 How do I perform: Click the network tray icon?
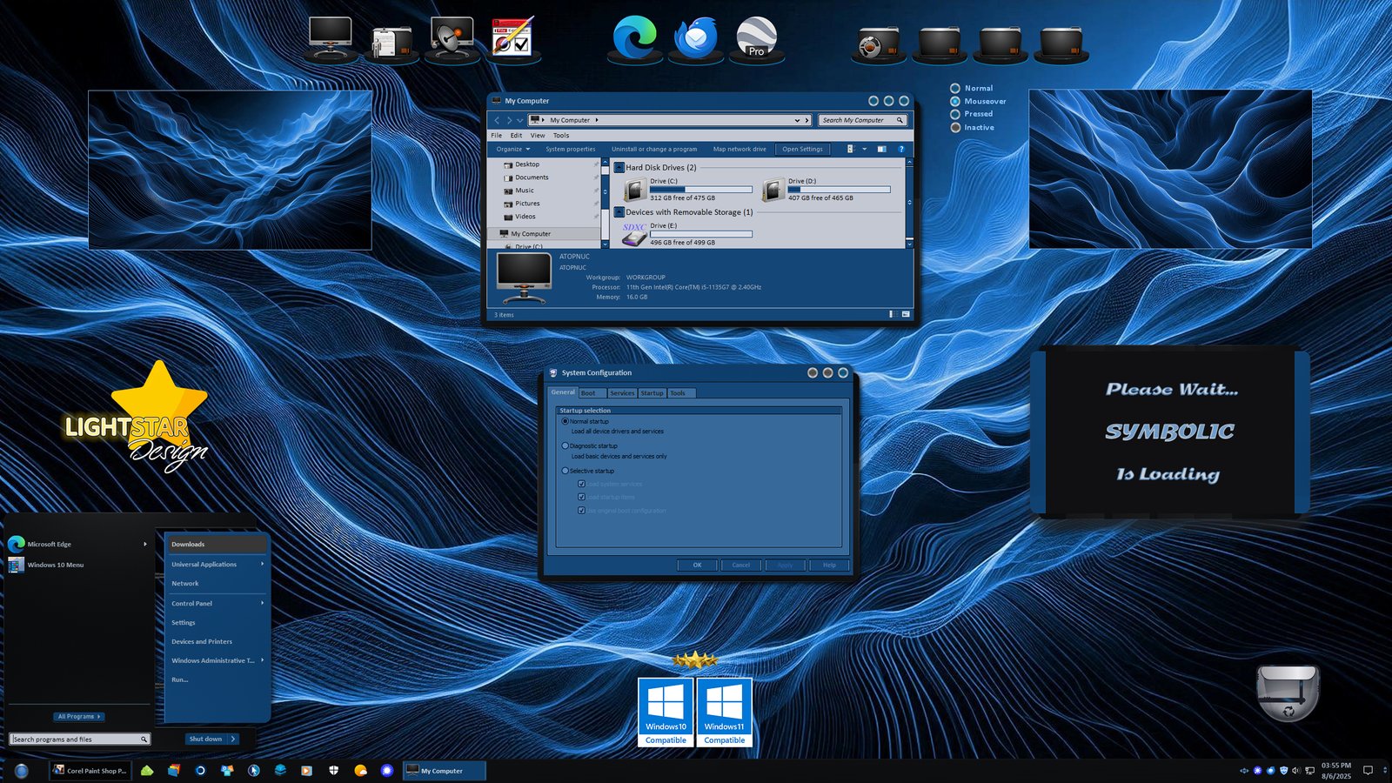pyautogui.click(x=1309, y=771)
